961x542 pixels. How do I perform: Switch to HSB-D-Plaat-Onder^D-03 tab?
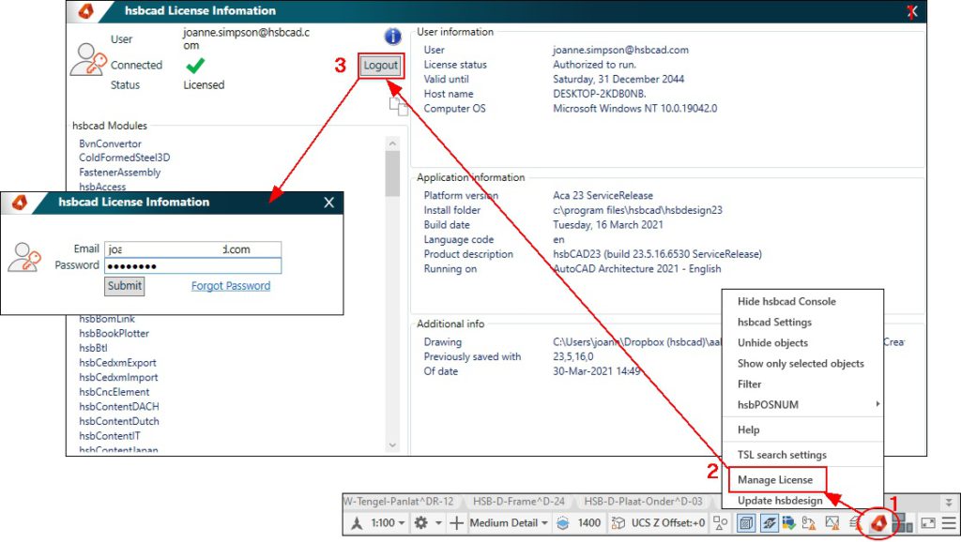point(643,502)
